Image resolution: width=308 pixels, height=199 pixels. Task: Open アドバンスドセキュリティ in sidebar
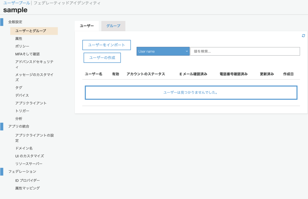pyautogui.click(x=34, y=64)
